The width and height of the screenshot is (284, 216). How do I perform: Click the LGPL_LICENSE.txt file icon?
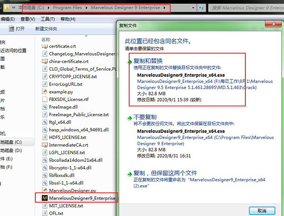click(44, 152)
